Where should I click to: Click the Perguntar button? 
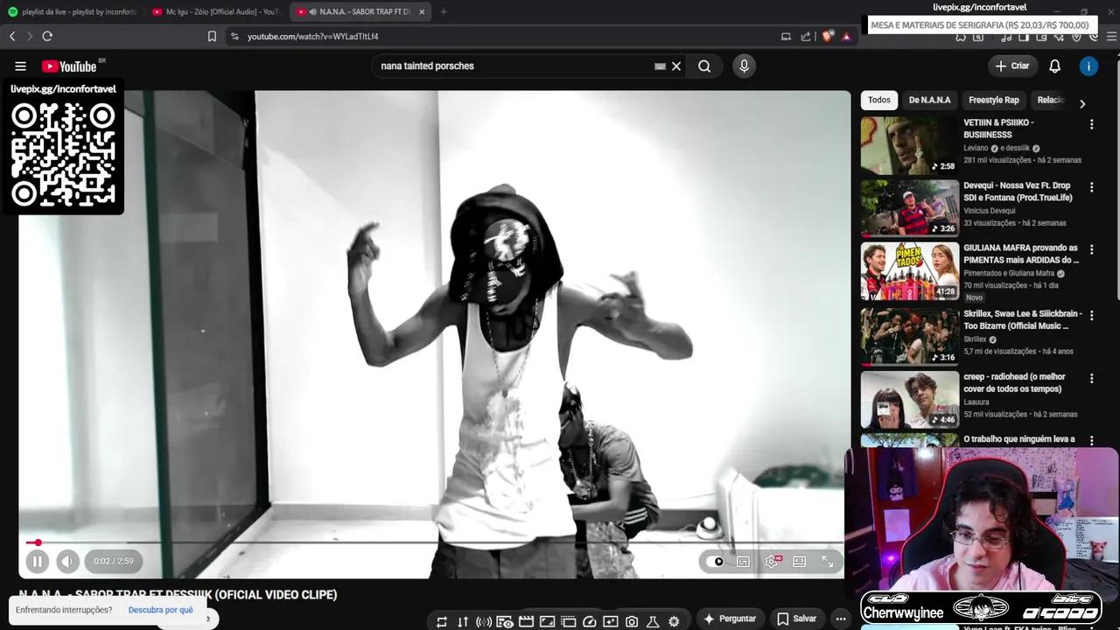(729, 619)
